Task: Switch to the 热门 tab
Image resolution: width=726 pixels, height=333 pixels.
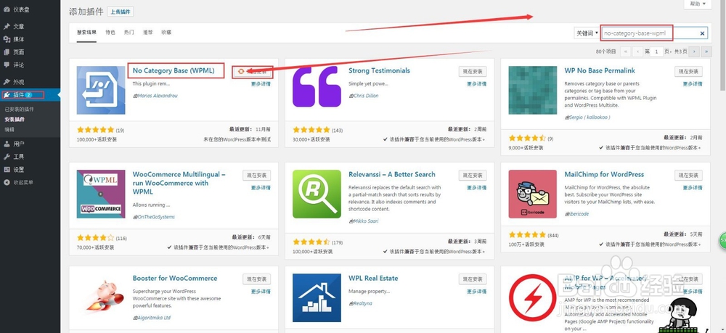Action: [x=129, y=33]
